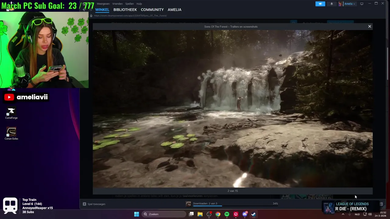Click the waterfall screenshot image
Screen dimensions: 390x219
pos(232,109)
